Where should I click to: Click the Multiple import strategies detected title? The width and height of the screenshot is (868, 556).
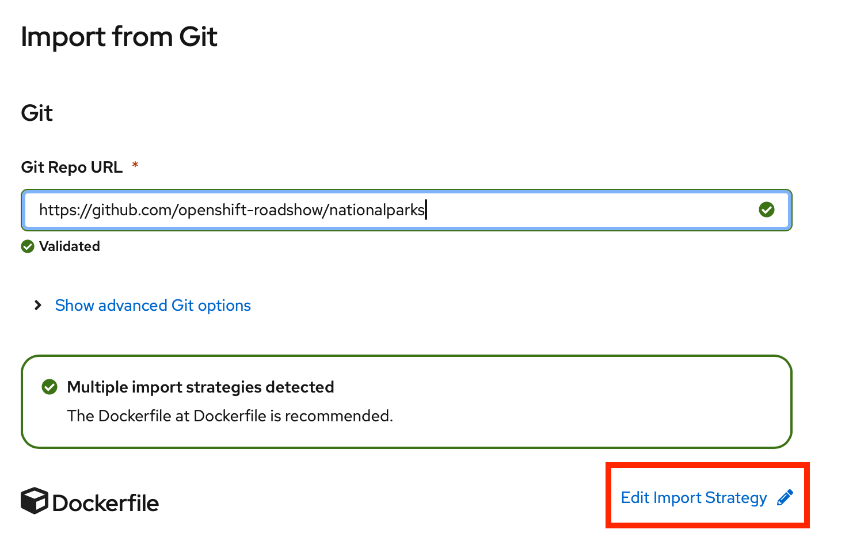(x=200, y=387)
